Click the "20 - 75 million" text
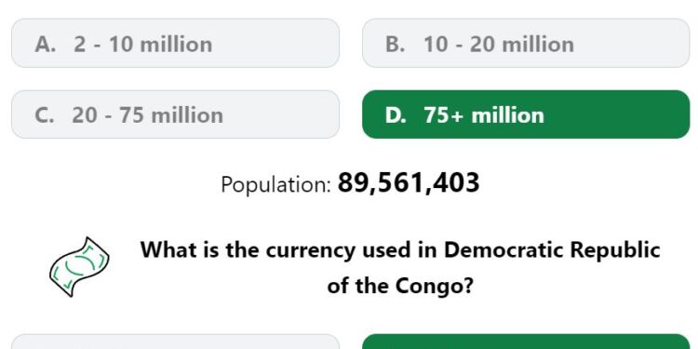 147,115
